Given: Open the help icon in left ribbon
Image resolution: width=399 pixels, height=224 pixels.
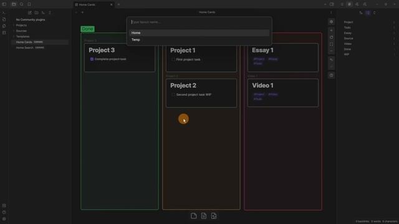Looking at the screenshot, I should point(4,212).
